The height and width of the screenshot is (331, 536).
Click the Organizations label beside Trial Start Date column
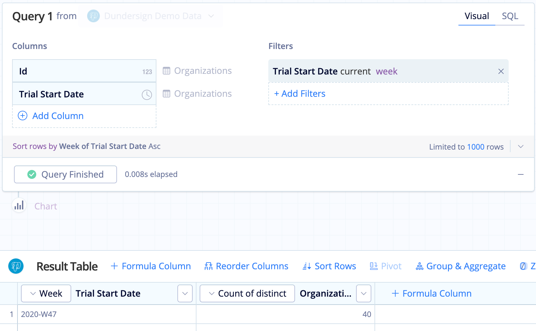point(203,94)
